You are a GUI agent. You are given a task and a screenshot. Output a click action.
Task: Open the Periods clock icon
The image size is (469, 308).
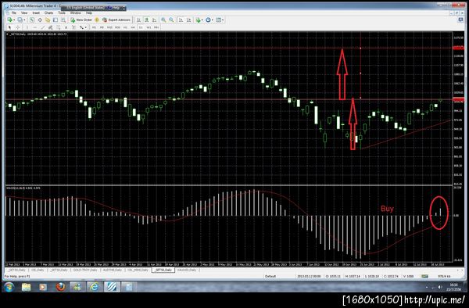208,20
